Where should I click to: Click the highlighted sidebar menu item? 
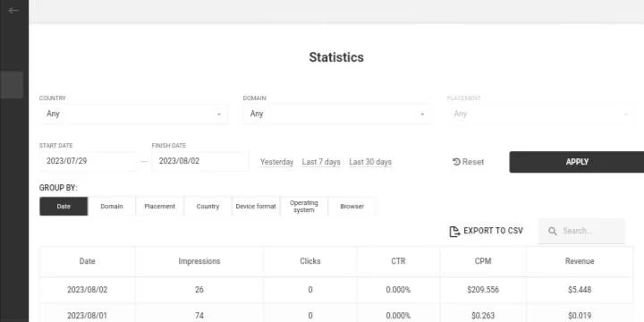point(12,85)
